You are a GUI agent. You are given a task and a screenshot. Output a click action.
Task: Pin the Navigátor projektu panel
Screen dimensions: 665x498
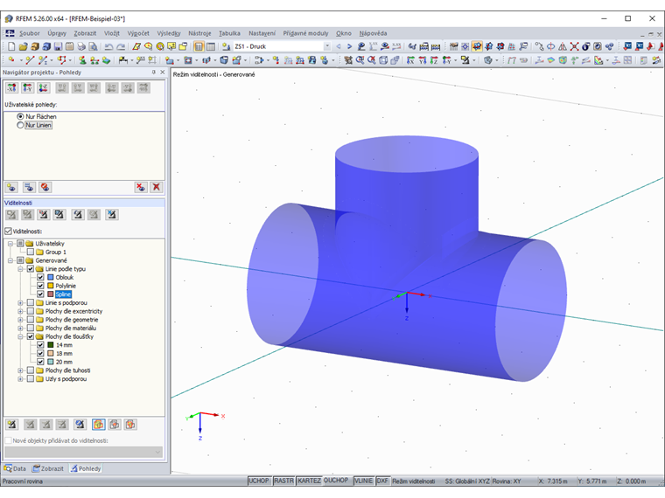click(x=153, y=73)
